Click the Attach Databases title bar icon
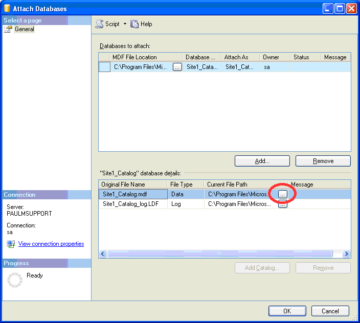 pos(7,9)
